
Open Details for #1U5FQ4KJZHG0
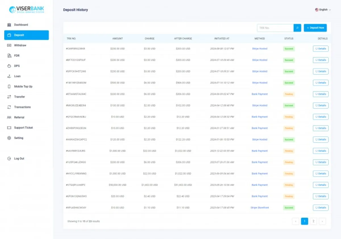(321, 162)
